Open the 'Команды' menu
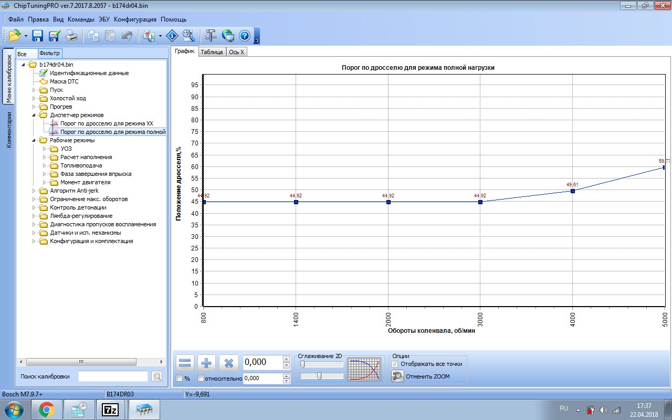 81,19
